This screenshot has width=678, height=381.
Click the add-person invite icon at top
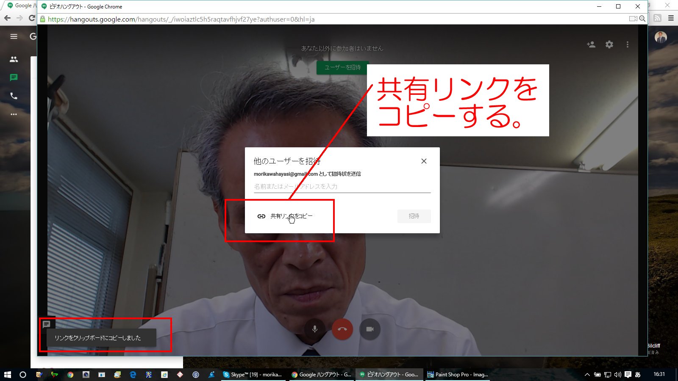(591, 44)
